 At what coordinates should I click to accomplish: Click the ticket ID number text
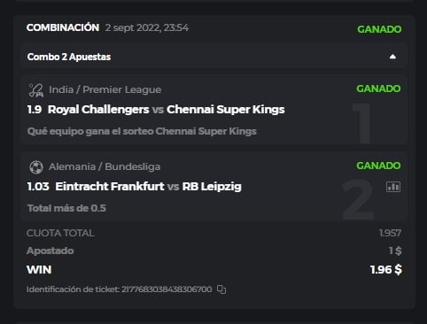click(x=167, y=289)
